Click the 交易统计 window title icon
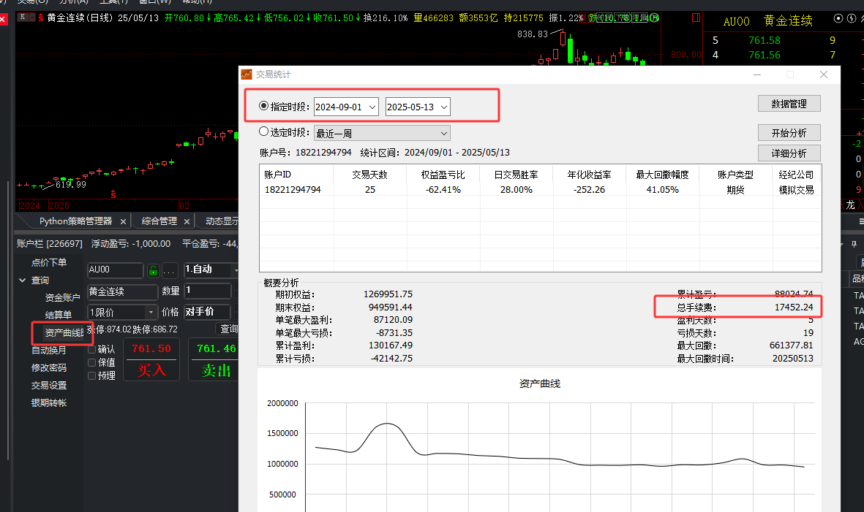 click(x=247, y=74)
